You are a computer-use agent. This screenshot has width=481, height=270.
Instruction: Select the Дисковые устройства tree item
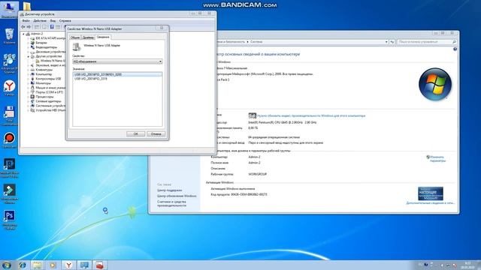[50, 52]
